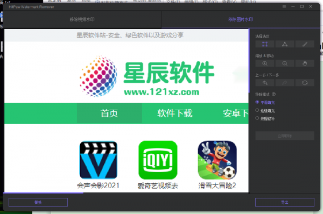Click the 首页 nav item in image
Screen dimensions: 323x214
[109, 113]
